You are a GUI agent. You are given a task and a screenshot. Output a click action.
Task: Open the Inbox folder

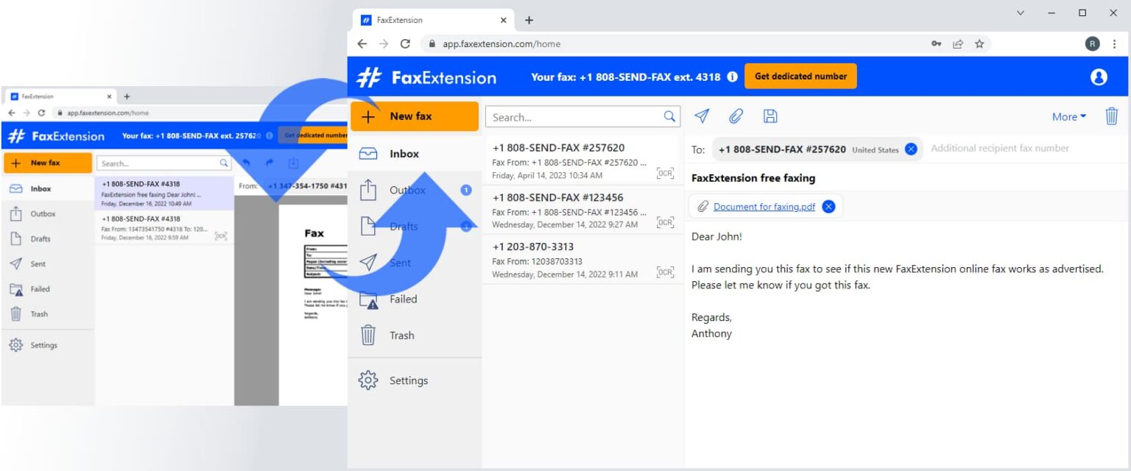coord(404,153)
